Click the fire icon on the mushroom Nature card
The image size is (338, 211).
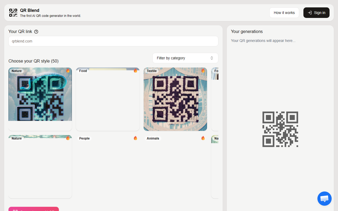click(x=68, y=71)
